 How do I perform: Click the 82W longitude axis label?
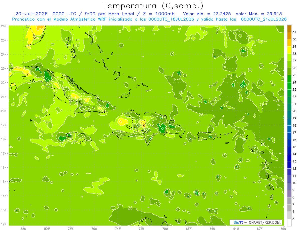click(x=23, y=228)
